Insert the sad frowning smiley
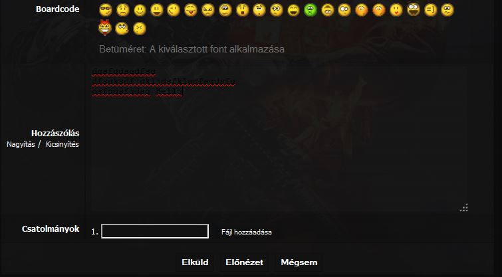This screenshot has width=502, height=277. pos(122,10)
